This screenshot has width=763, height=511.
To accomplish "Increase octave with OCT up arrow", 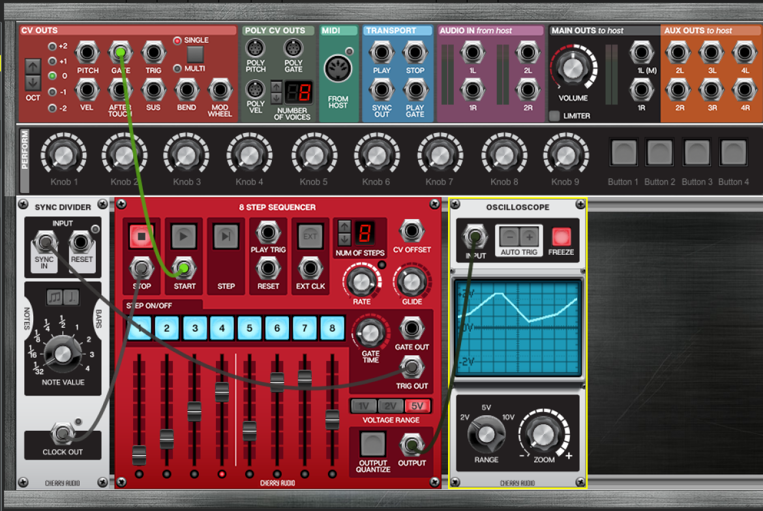I will click(33, 66).
